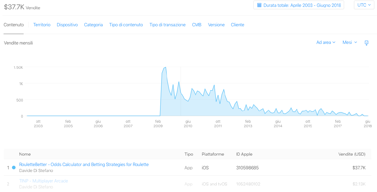Click the 1.50K y-axis label
The width and height of the screenshot is (377, 192).
18,67
